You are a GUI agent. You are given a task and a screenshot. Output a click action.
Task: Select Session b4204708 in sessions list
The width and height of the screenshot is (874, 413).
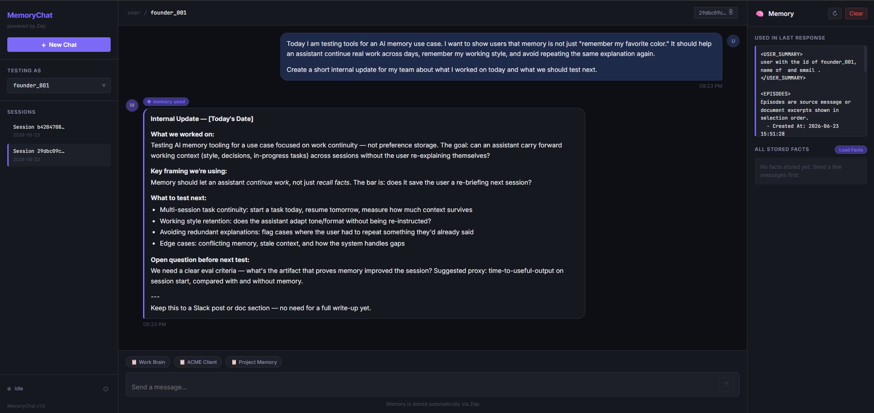click(x=59, y=131)
